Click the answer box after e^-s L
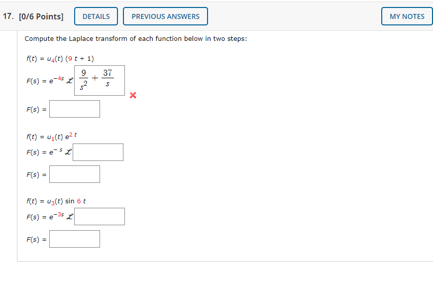This screenshot has height=291, width=433. coord(98,152)
